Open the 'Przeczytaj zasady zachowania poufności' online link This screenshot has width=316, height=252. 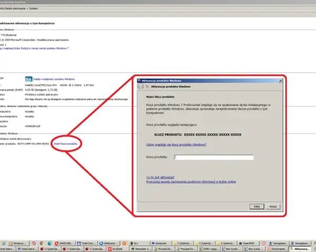pyautogui.click(x=191, y=182)
